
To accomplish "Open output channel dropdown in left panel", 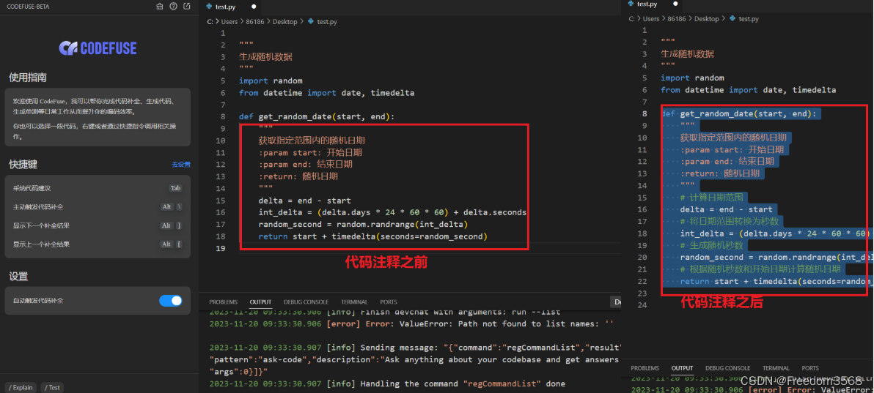I will [x=616, y=302].
